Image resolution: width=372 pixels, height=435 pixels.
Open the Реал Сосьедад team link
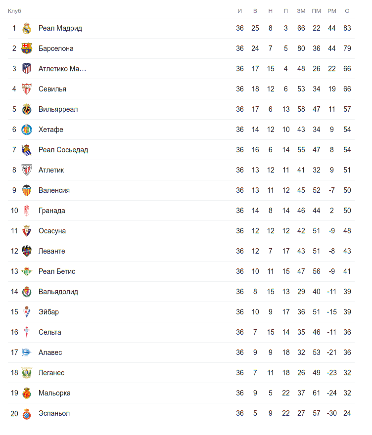point(63,150)
